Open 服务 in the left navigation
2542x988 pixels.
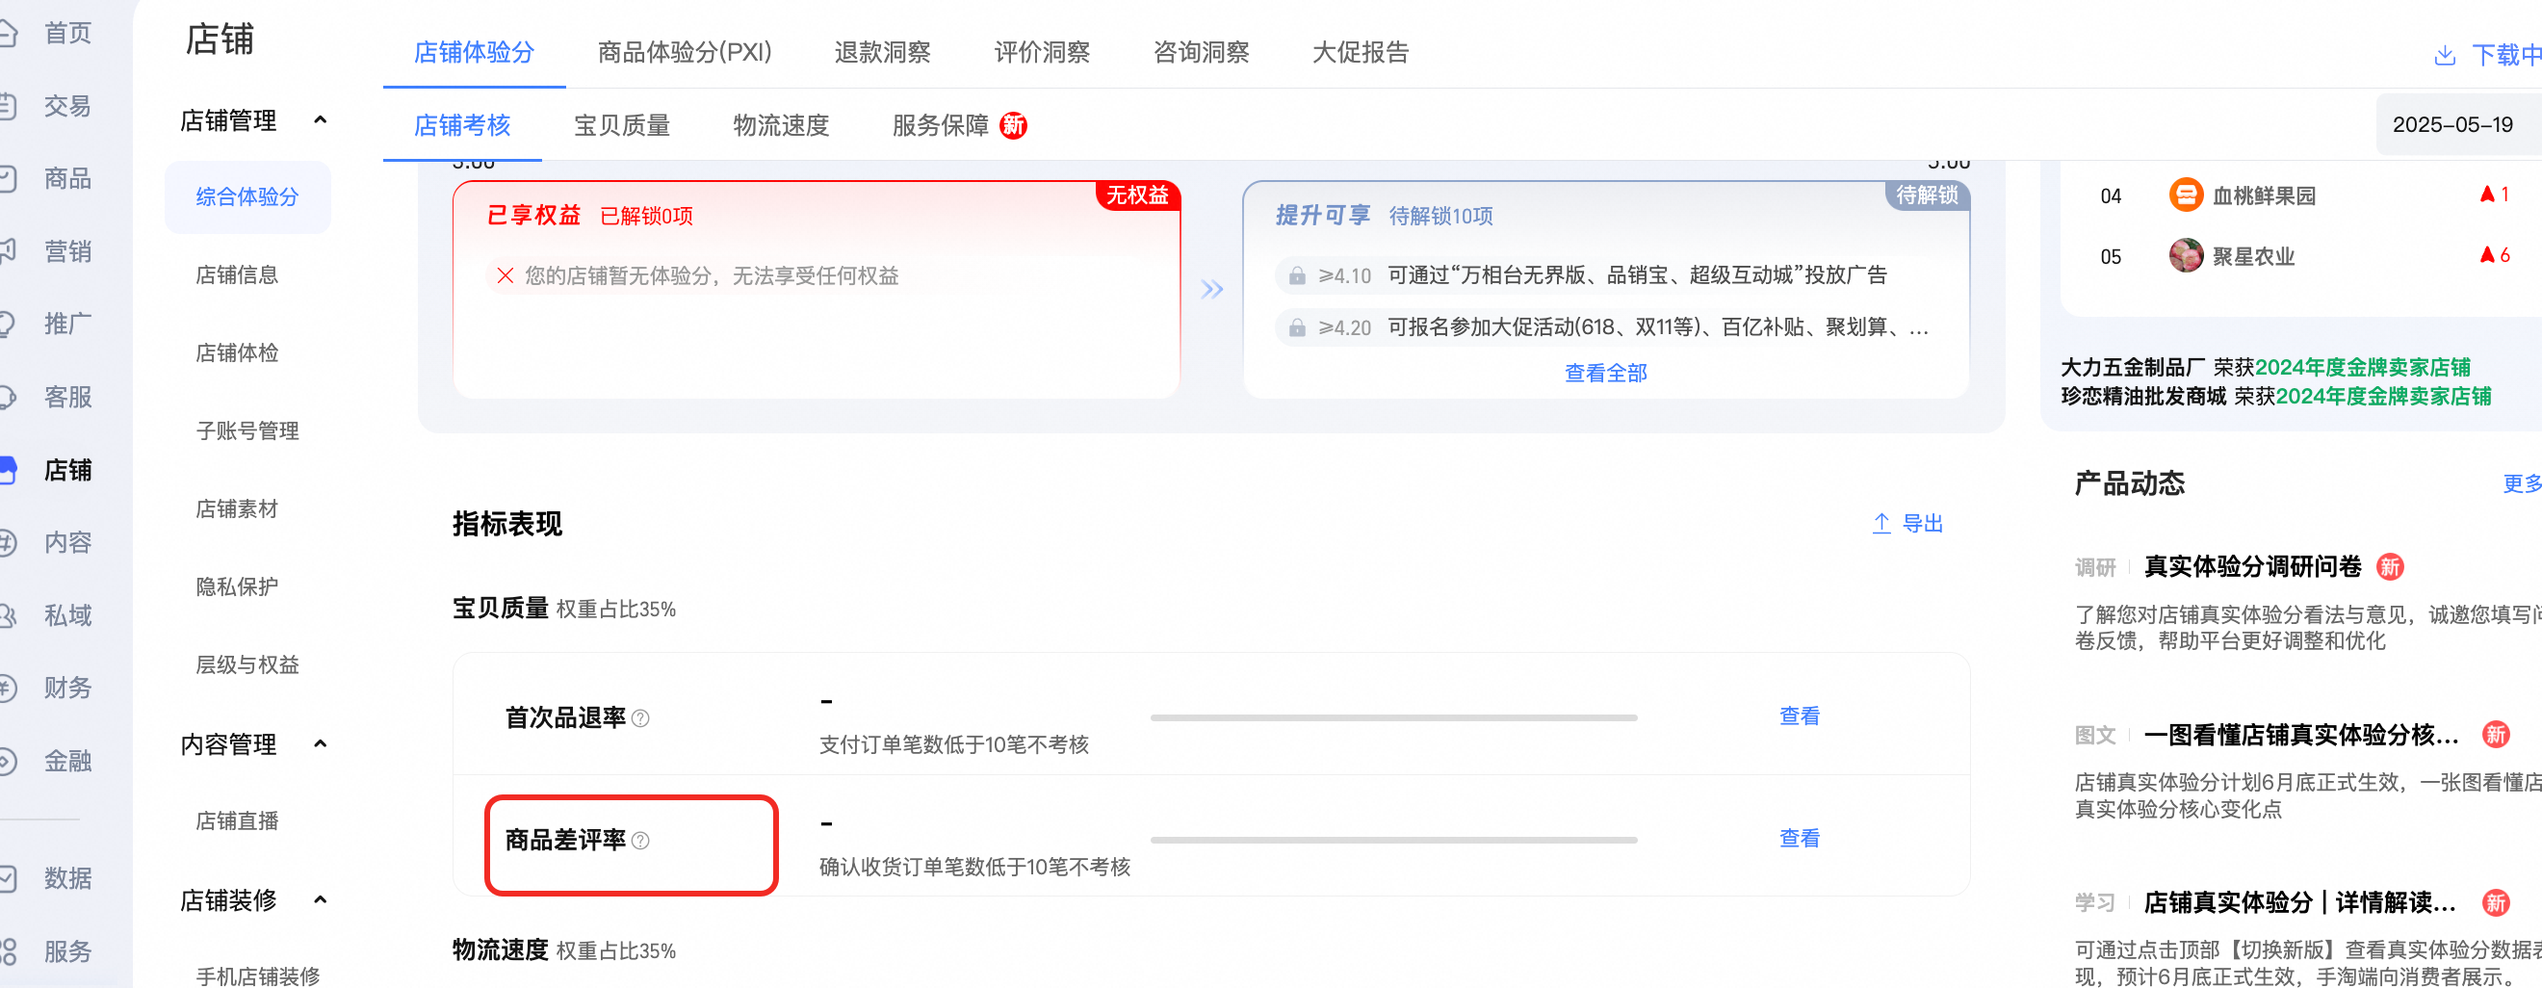pyautogui.click(x=67, y=951)
